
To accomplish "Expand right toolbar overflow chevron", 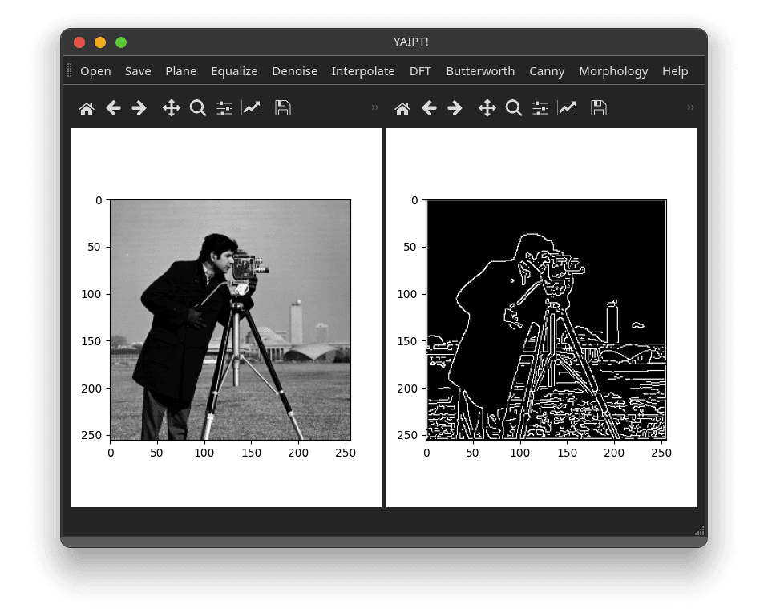I will point(690,107).
